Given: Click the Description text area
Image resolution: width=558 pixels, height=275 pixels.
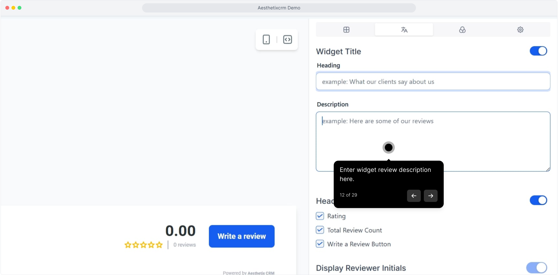Looking at the screenshot, I should tap(433, 141).
